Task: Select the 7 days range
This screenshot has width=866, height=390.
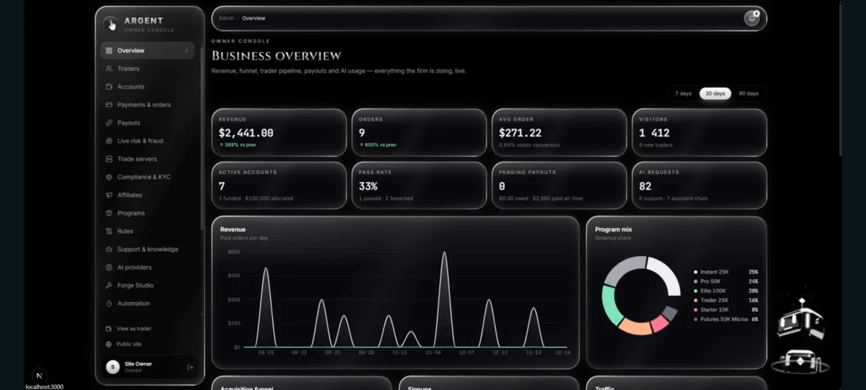Action: click(x=683, y=93)
